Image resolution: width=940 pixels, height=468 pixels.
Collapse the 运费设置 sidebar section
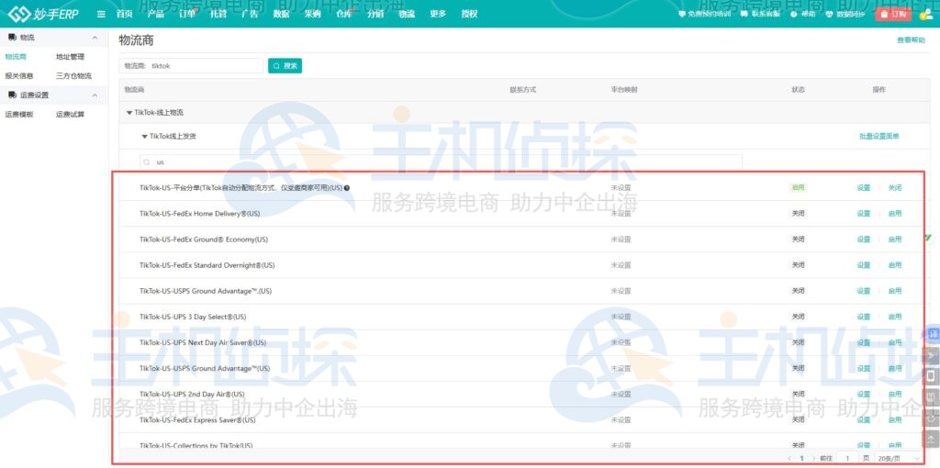(95, 95)
